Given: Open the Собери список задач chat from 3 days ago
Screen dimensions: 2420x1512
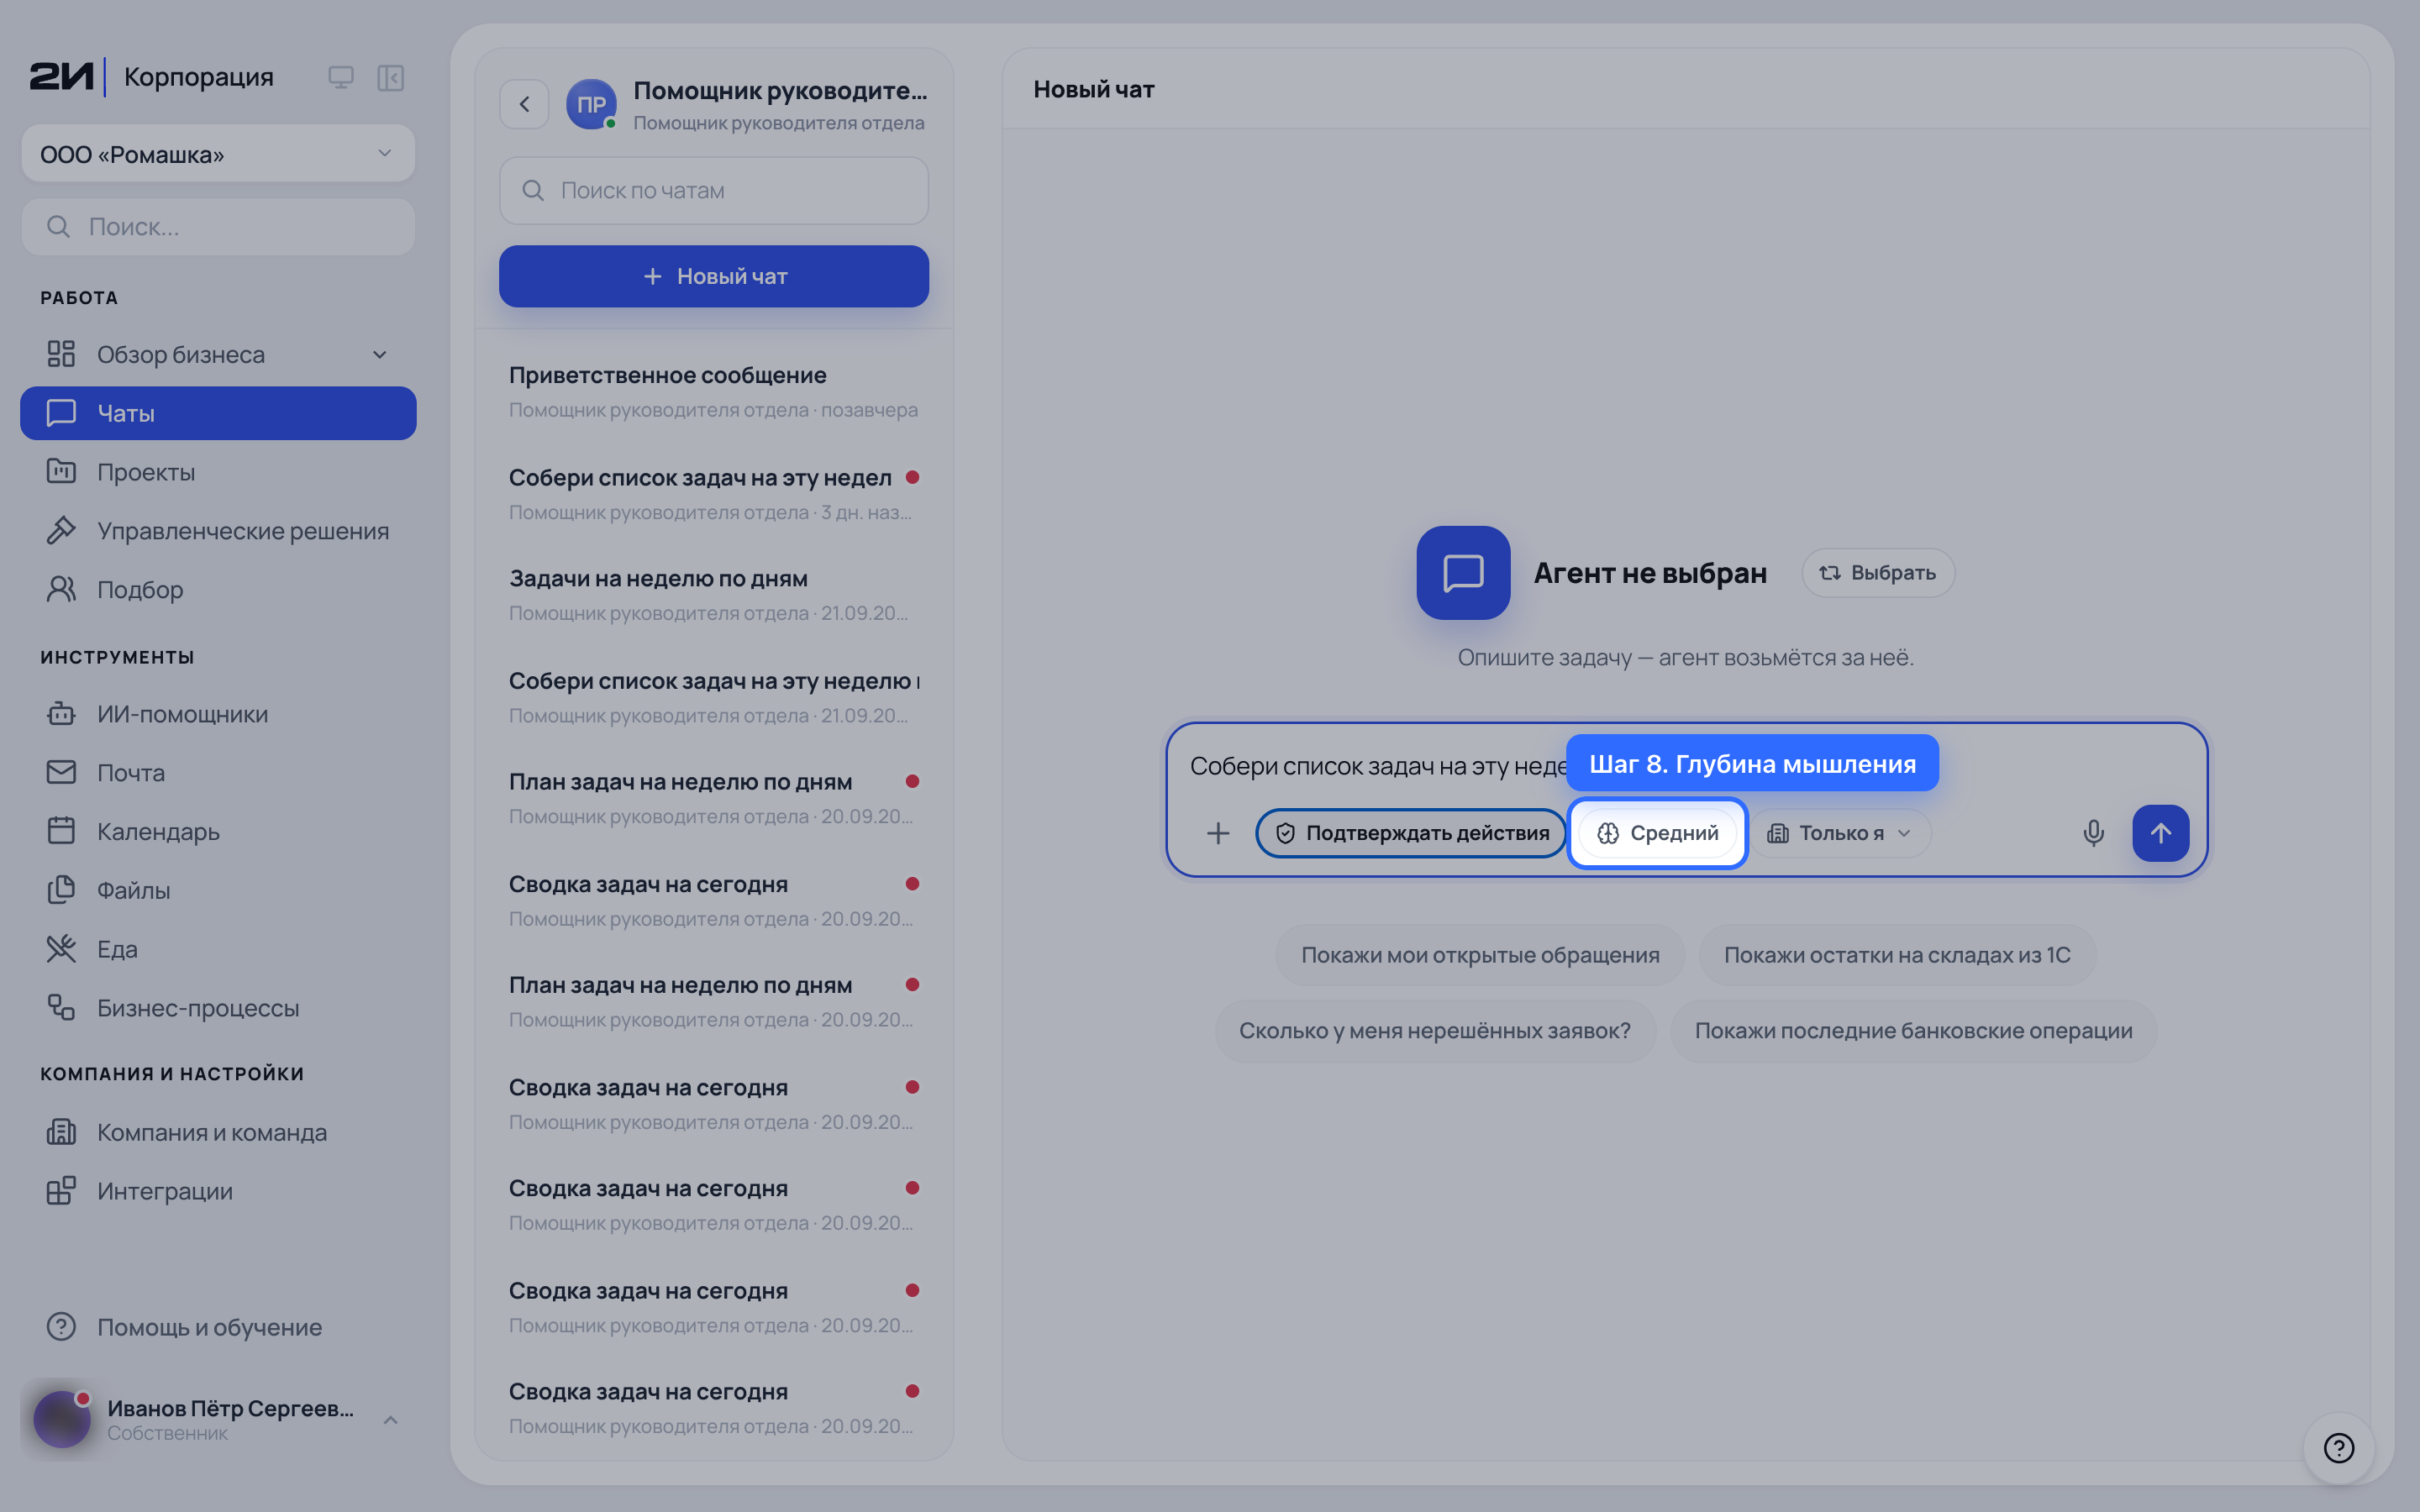Looking at the screenshot, I should tap(713, 493).
